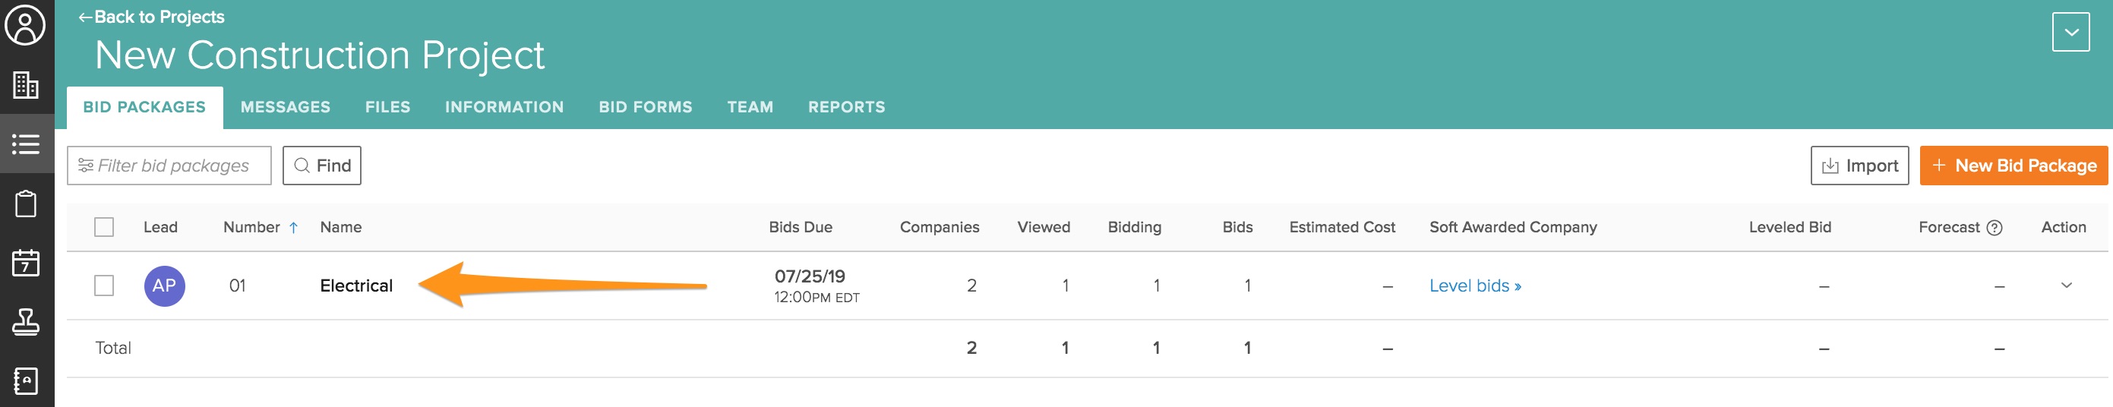Click the Forecast help question icon
The image size is (2113, 407).
[1995, 228]
